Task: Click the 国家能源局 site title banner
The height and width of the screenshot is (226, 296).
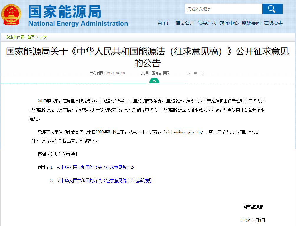Action: coord(65,12)
